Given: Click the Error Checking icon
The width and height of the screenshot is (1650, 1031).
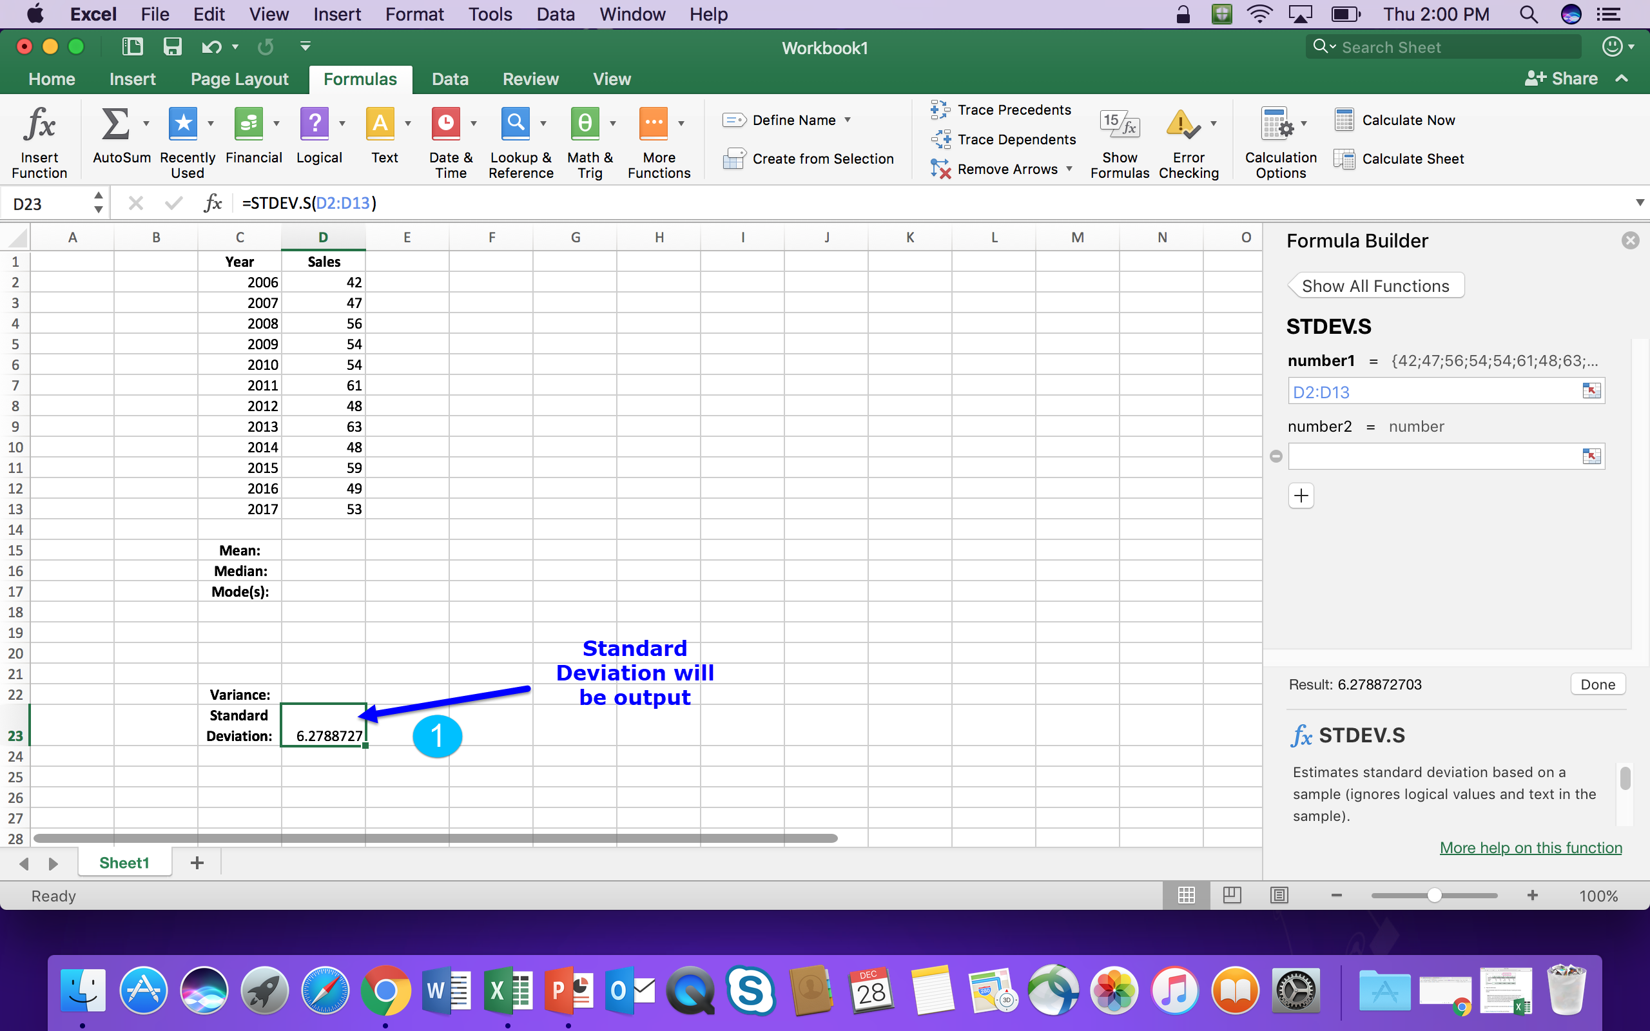Looking at the screenshot, I should (x=1182, y=126).
